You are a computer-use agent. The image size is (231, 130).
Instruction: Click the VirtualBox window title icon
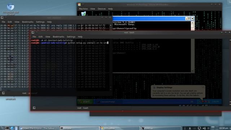pyautogui.click(x=79, y=5)
